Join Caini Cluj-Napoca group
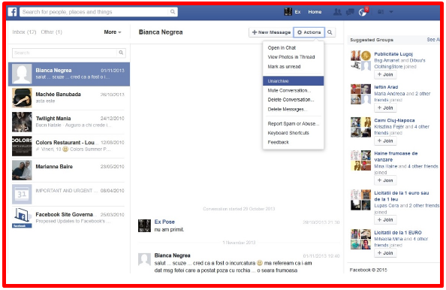 click(385, 141)
